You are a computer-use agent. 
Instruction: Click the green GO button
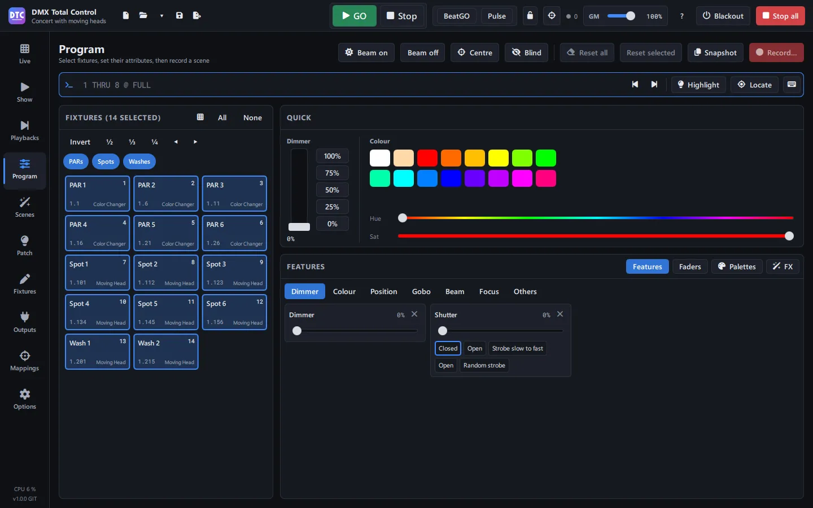355,16
